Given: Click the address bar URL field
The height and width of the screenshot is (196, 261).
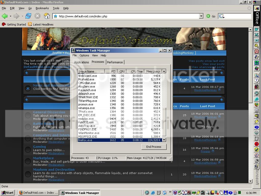Looking at the screenshot, I should (128, 16).
